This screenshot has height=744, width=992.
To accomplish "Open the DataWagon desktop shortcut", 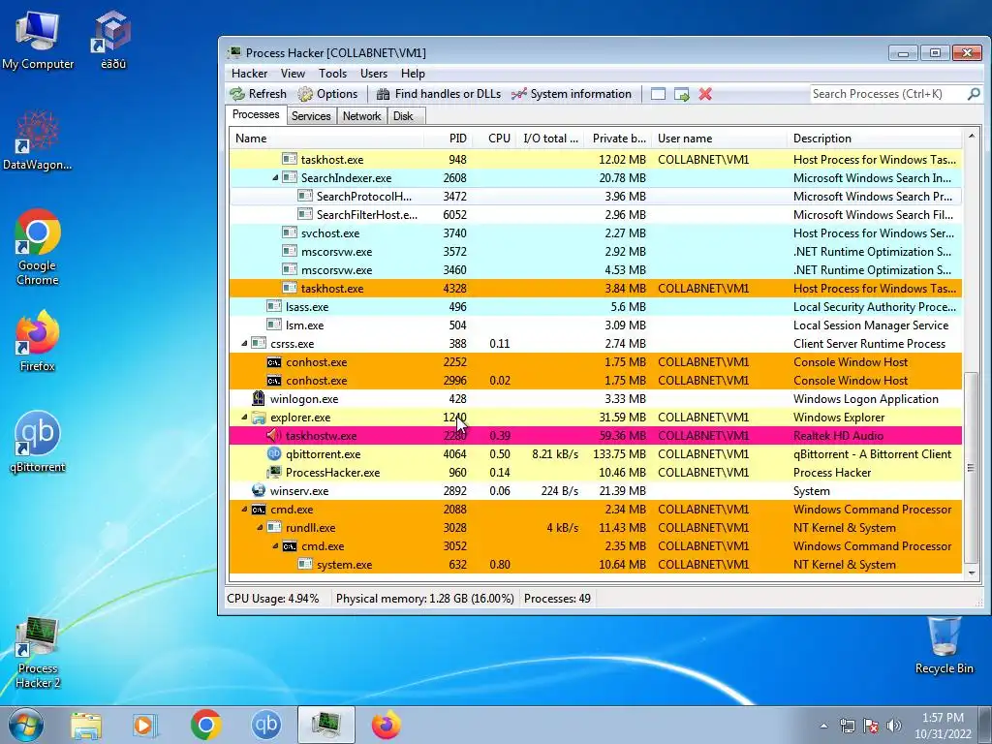I will [38, 140].
